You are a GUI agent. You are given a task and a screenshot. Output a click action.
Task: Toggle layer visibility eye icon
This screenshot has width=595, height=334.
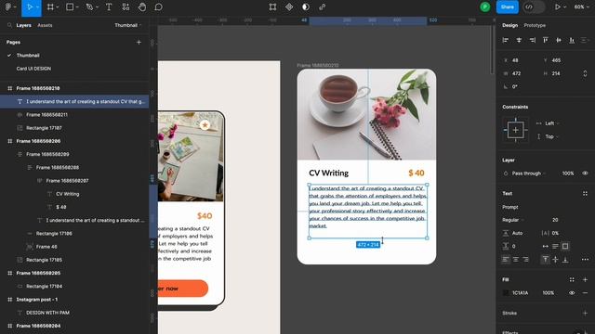click(x=585, y=173)
